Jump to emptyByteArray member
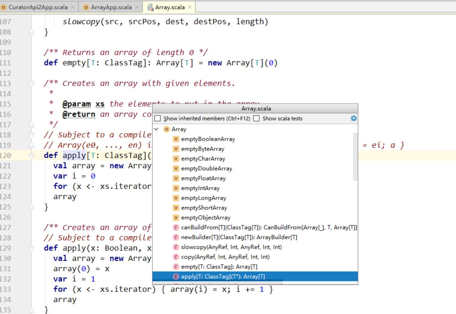456x314 pixels. [x=203, y=149]
